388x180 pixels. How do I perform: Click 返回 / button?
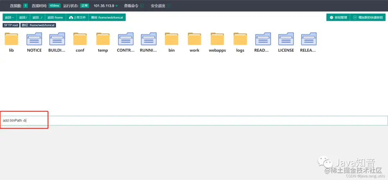click(x=23, y=18)
